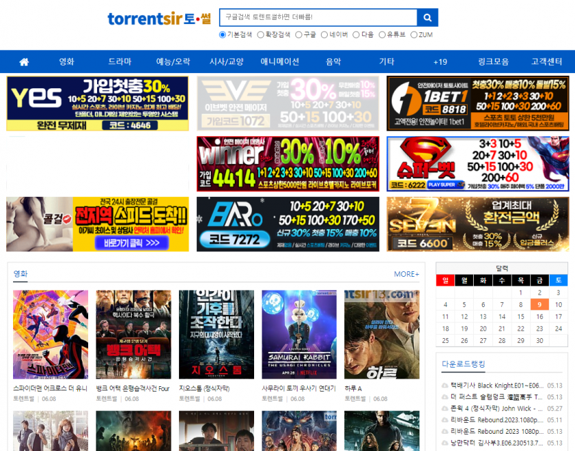The height and width of the screenshot is (451, 575).
Task: Open 예능/오락 navigation menu
Action: click(x=173, y=61)
